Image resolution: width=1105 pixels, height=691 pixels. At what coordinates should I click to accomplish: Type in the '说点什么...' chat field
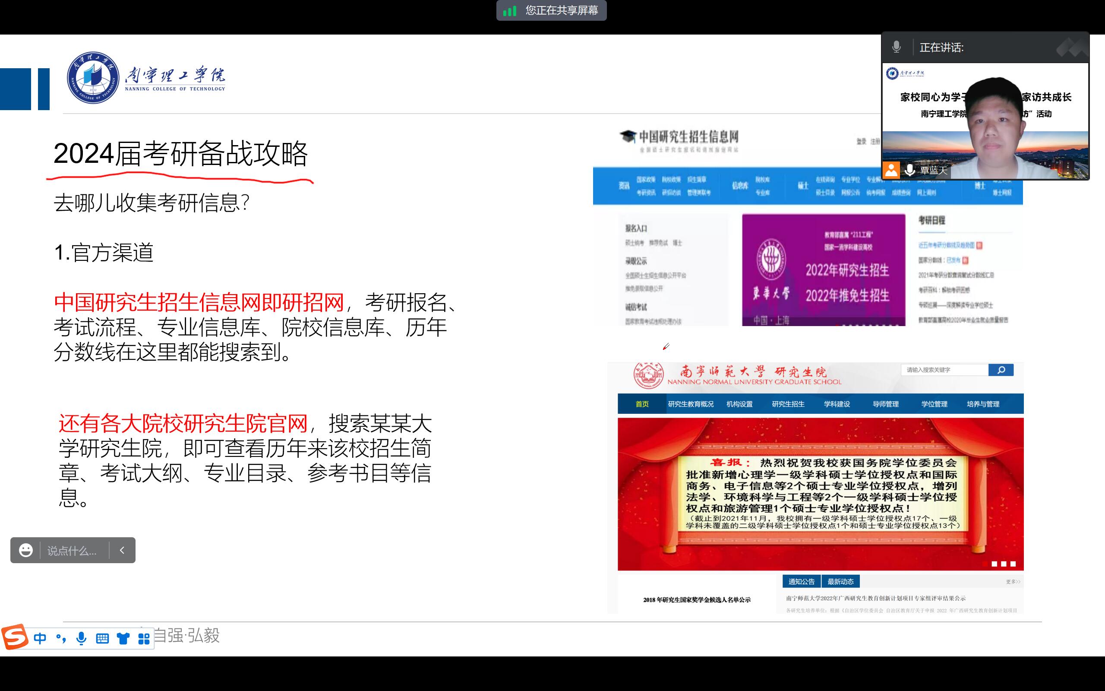click(x=73, y=551)
